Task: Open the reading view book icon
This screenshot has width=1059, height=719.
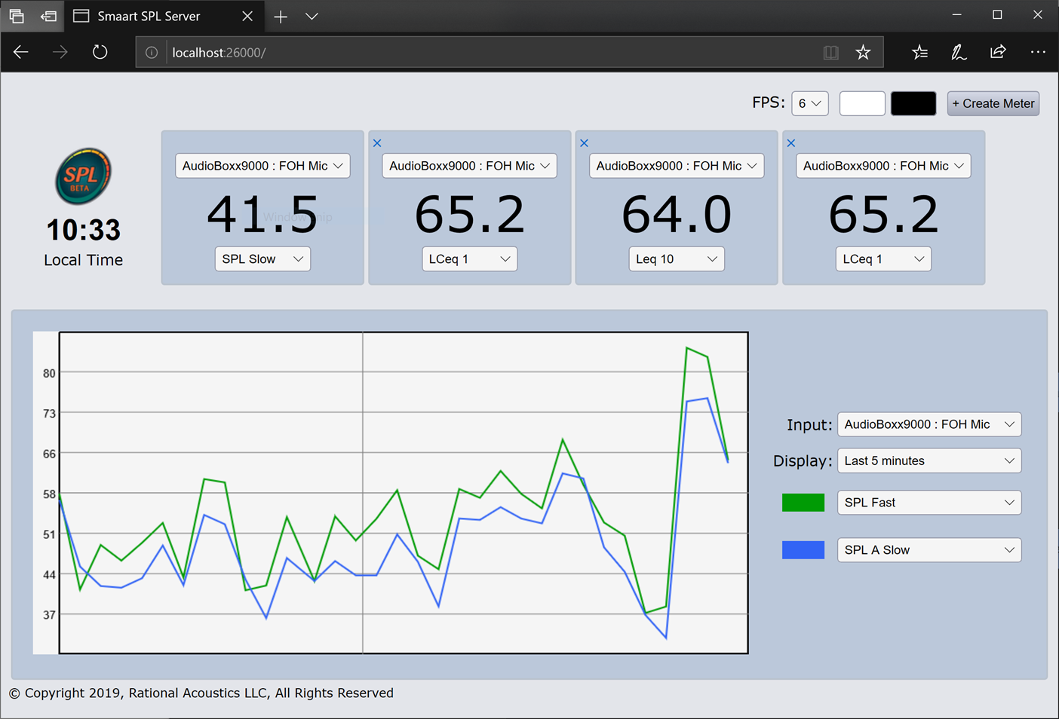Action: click(830, 53)
